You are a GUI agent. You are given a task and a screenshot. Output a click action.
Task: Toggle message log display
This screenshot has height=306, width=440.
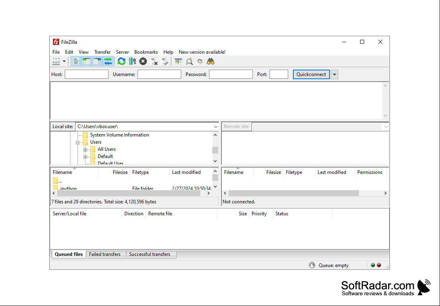point(76,61)
